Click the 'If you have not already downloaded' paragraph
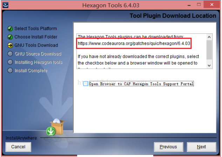 click(x=138, y=60)
